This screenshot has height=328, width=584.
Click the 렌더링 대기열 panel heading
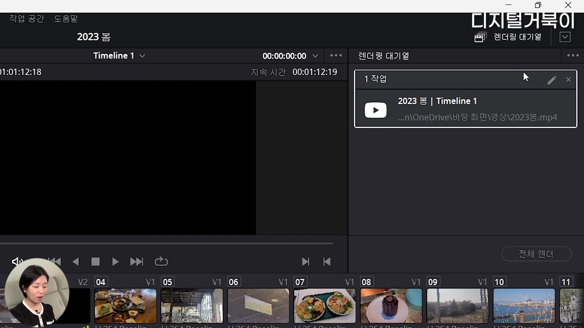(x=384, y=56)
